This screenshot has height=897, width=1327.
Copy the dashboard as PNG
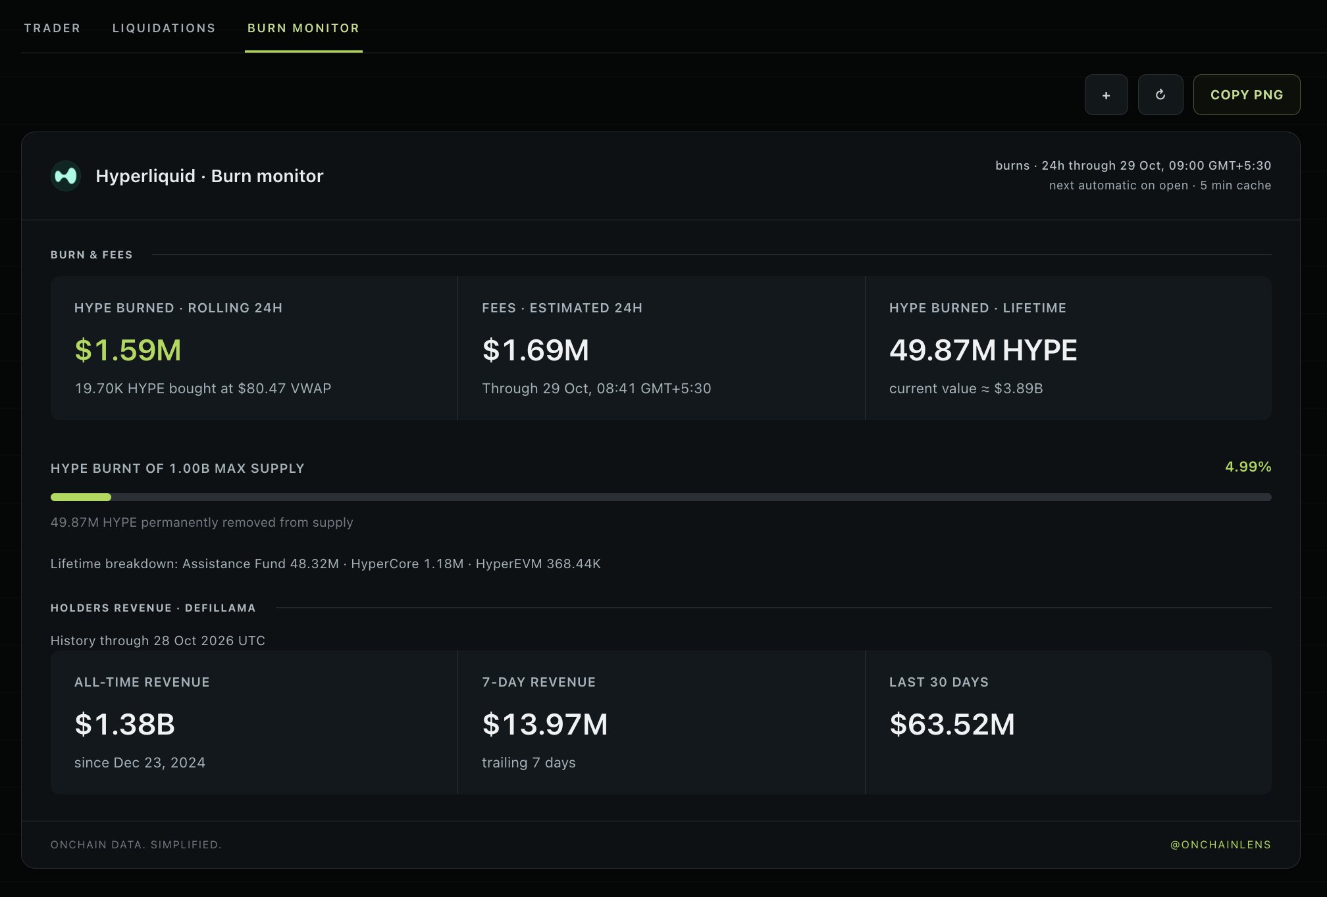[x=1247, y=95]
